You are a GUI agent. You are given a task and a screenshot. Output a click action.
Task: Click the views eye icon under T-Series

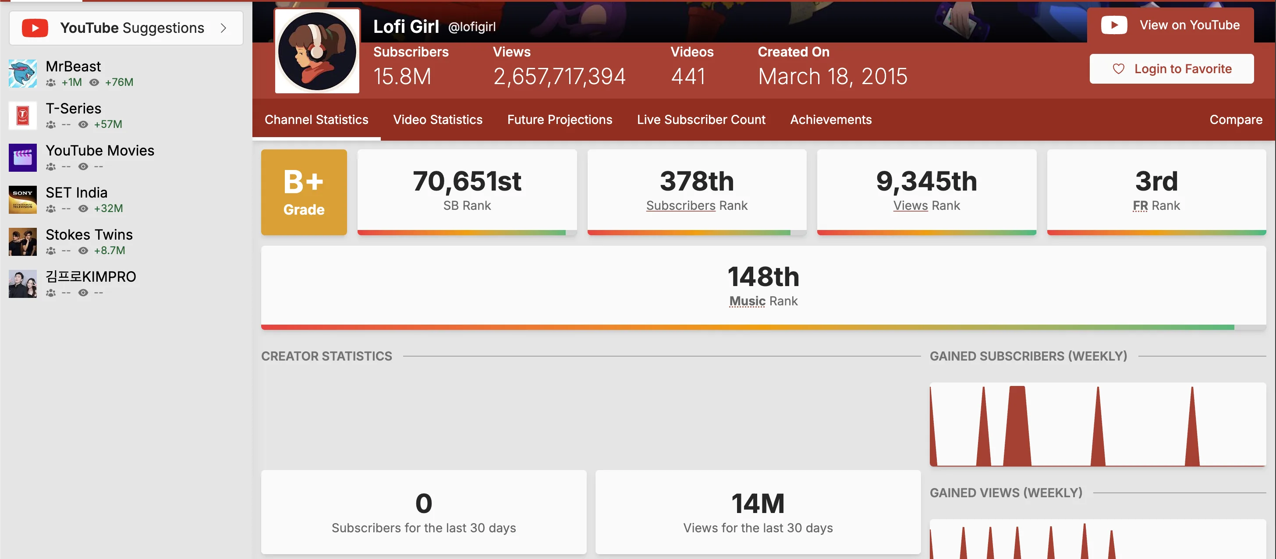click(x=83, y=125)
